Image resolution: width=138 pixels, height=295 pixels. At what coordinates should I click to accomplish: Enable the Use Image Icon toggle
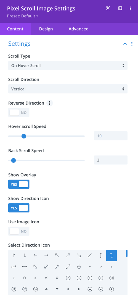pyautogui.click(x=19, y=231)
